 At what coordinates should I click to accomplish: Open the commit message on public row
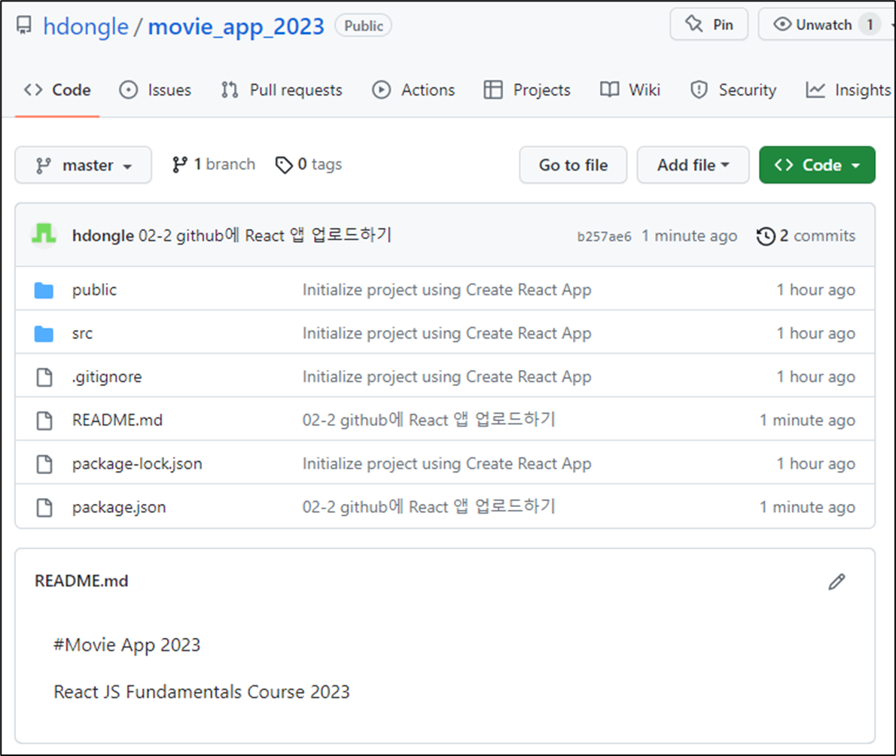point(446,290)
